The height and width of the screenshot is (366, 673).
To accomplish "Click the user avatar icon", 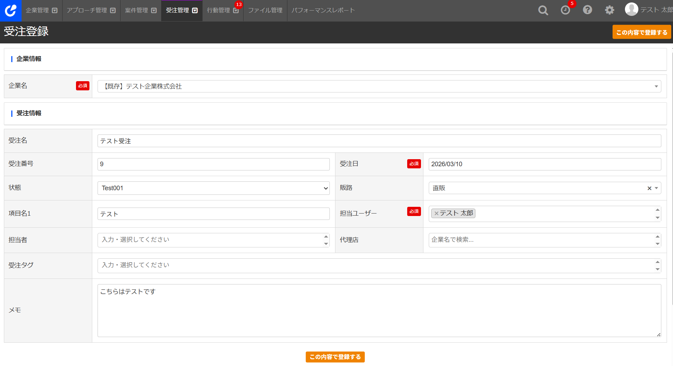I will pos(632,9).
